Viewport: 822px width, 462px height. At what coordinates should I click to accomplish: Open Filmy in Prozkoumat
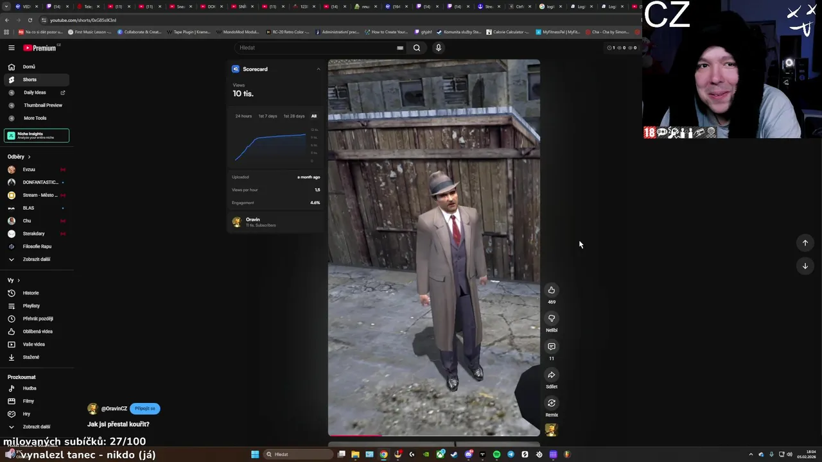point(37,401)
